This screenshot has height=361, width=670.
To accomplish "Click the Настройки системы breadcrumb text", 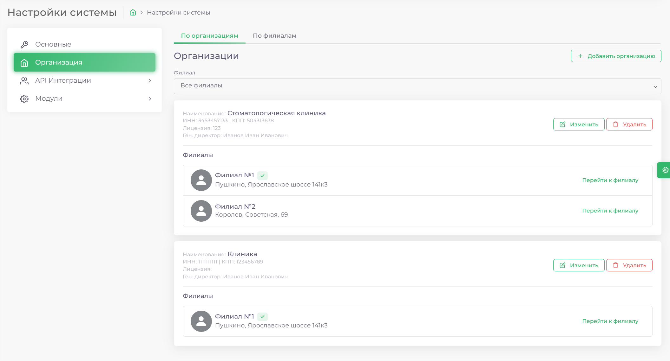I will coord(179,13).
